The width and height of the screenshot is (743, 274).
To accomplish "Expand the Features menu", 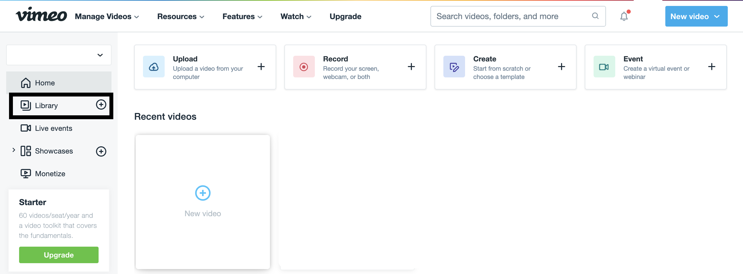I will tap(243, 17).
